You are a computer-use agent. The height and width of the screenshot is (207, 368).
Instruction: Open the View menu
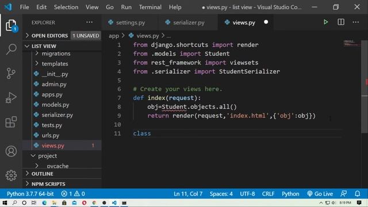(92, 7)
